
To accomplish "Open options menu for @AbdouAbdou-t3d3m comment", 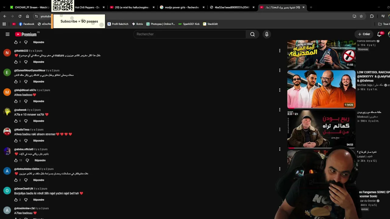I will pos(280,169).
